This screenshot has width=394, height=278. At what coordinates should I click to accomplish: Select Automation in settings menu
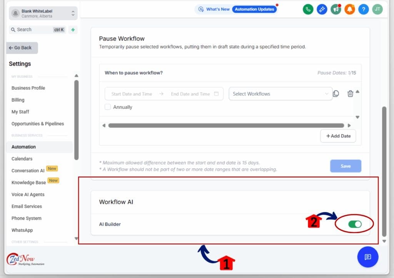pyautogui.click(x=39, y=147)
